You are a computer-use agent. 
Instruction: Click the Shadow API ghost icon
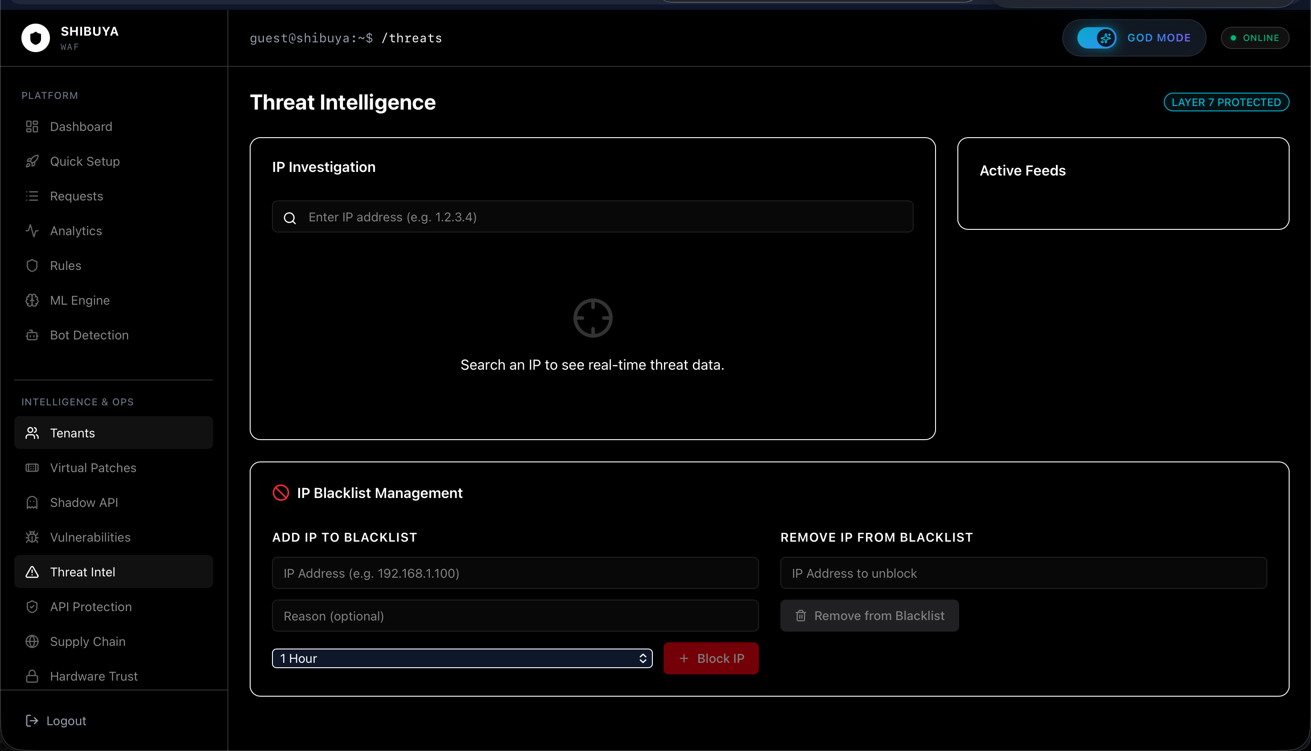(32, 502)
